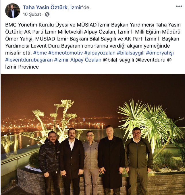Click the public globe privacy icon
The width and height of the screenshot is (185, 195).
[47, 14]
